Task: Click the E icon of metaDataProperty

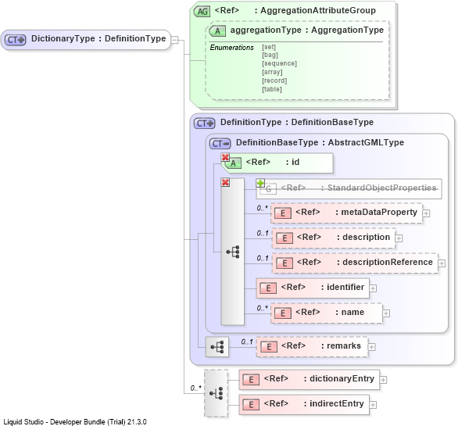Action: pyautogui.click(x=283, y=213)
